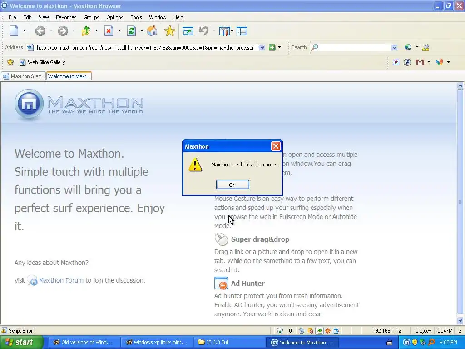Stop loading with the red X page icon
The height and width of the screenshot is (349, 465).
click(109, 31)
